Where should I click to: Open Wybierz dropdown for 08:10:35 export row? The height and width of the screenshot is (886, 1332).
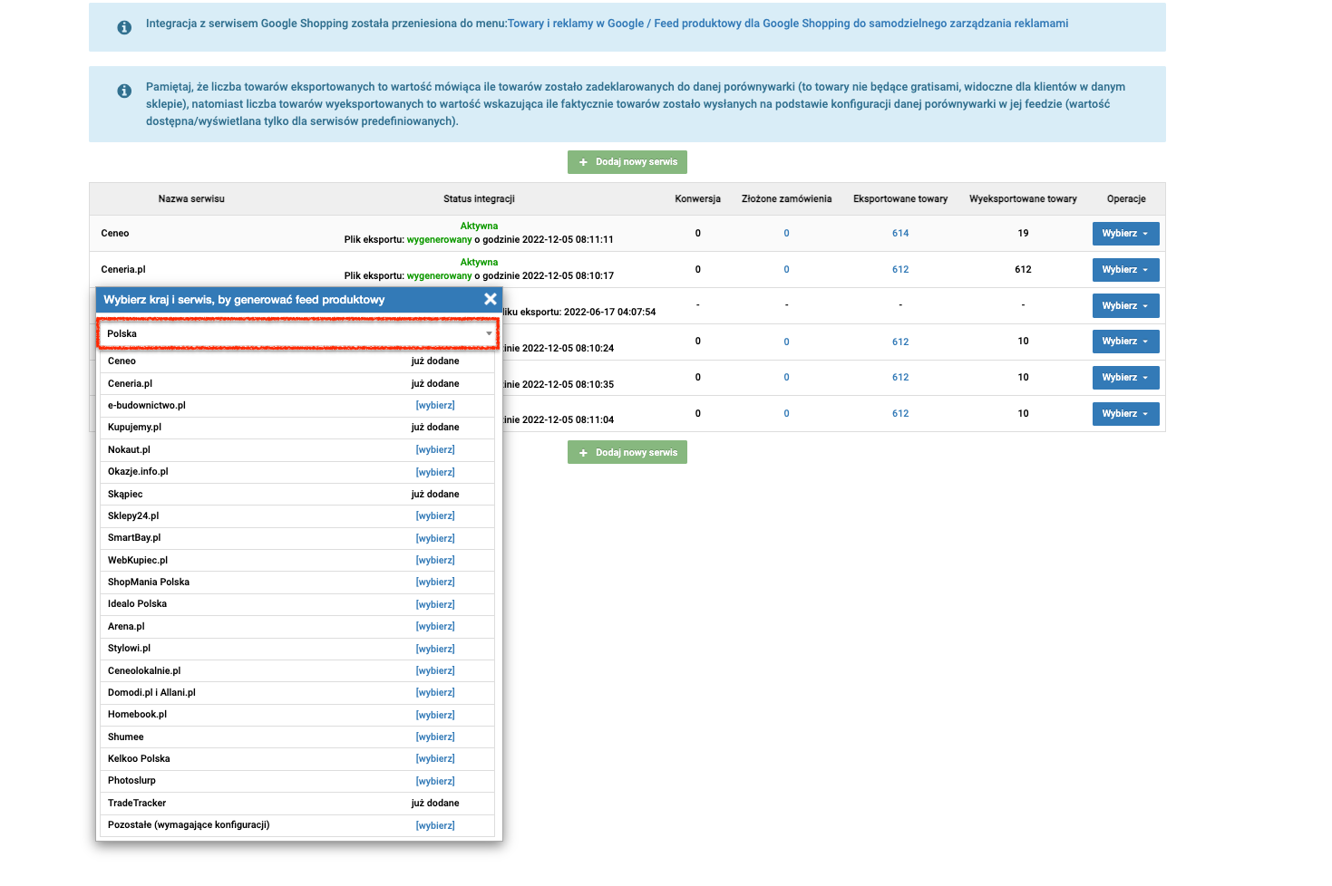(x=1125, y=378)
